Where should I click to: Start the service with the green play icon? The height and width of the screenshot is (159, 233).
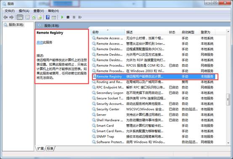point(62,17)
